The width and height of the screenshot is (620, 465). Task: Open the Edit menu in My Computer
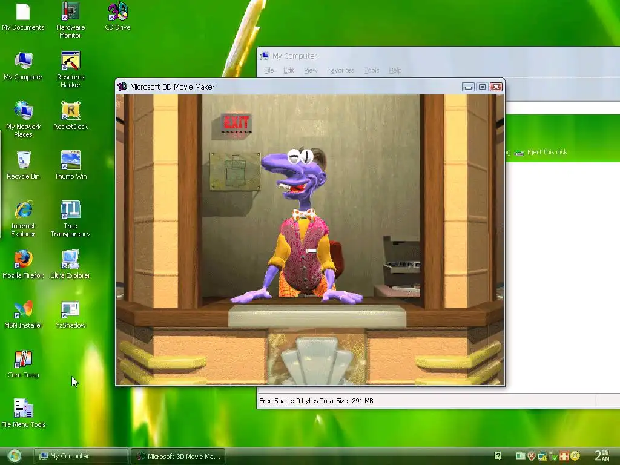[289, 70]
